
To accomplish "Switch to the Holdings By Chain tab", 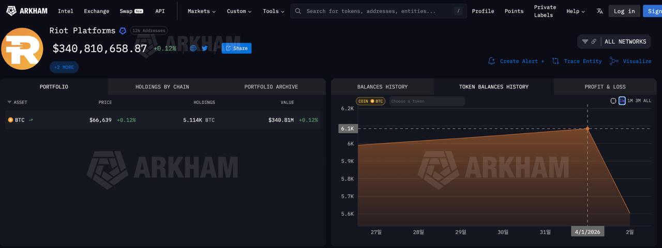I will pyautogui.click(x=162, y=87).
